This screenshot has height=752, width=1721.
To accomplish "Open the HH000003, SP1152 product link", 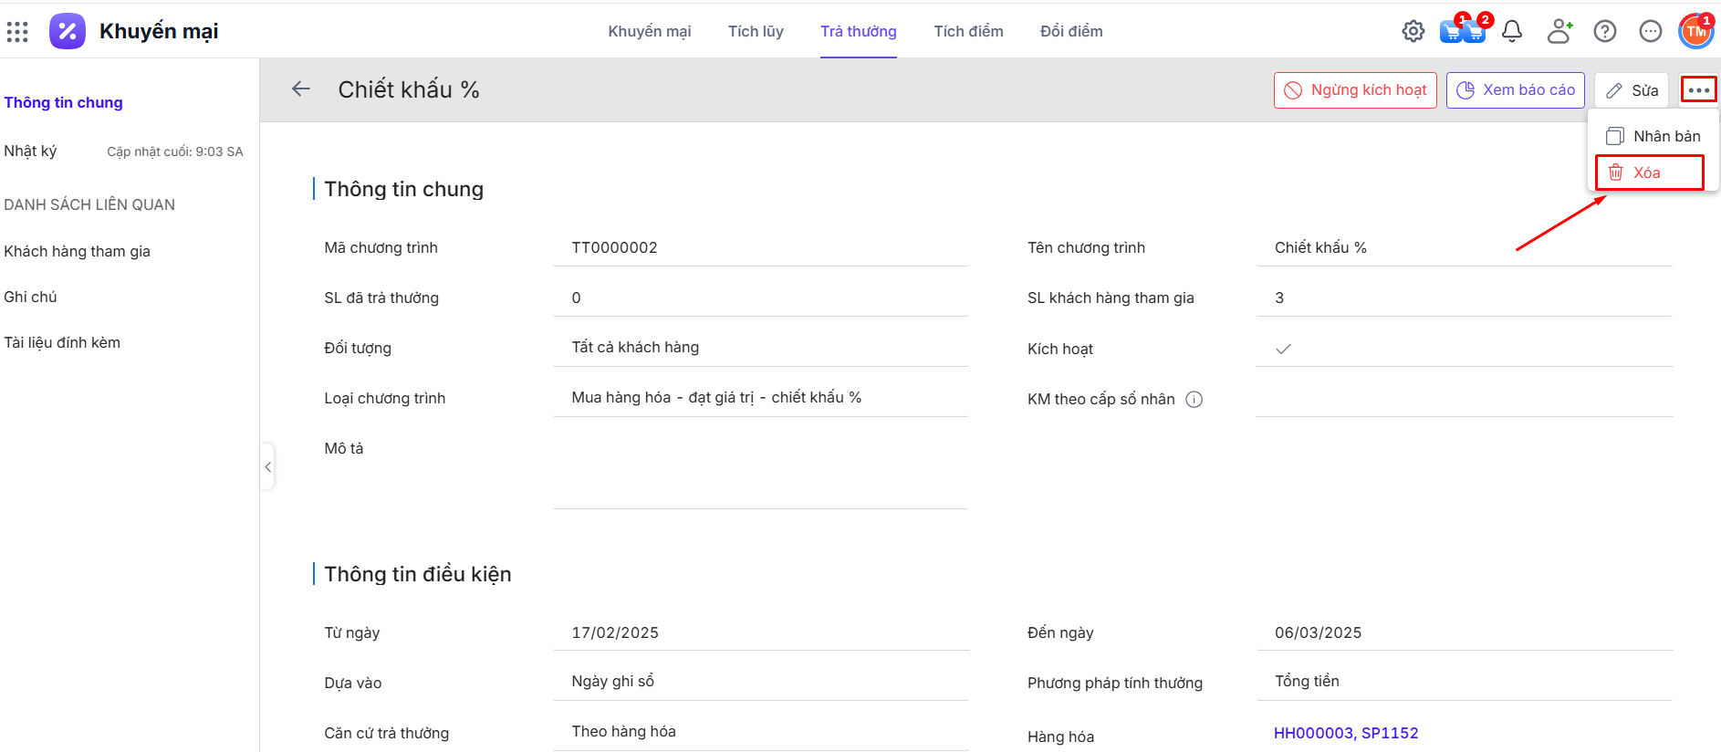I will [1346, 733].
